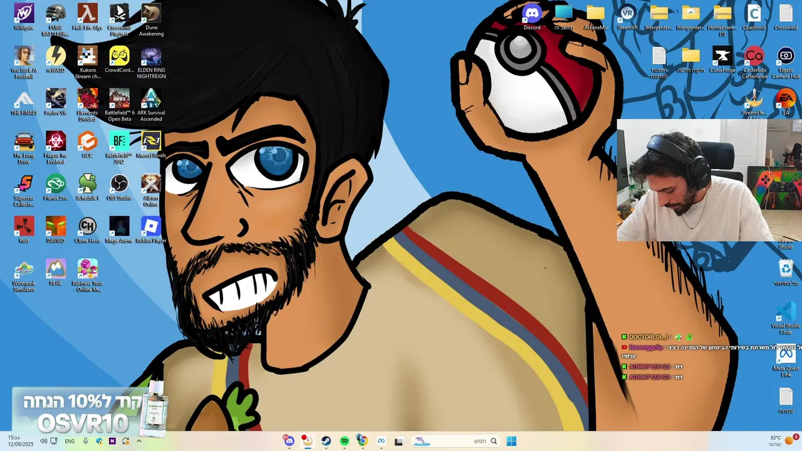Switch ENG input language indicator

pyautogui.click(x=70, y=441)
